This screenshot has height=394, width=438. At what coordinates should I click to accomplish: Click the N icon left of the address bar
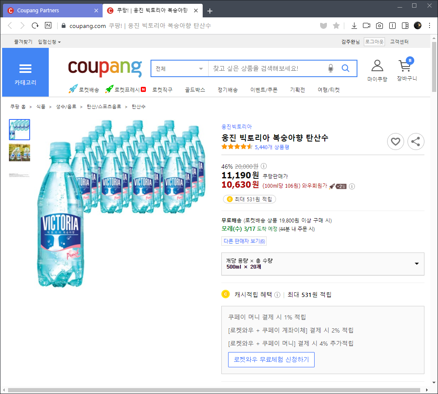click(48, 25)
